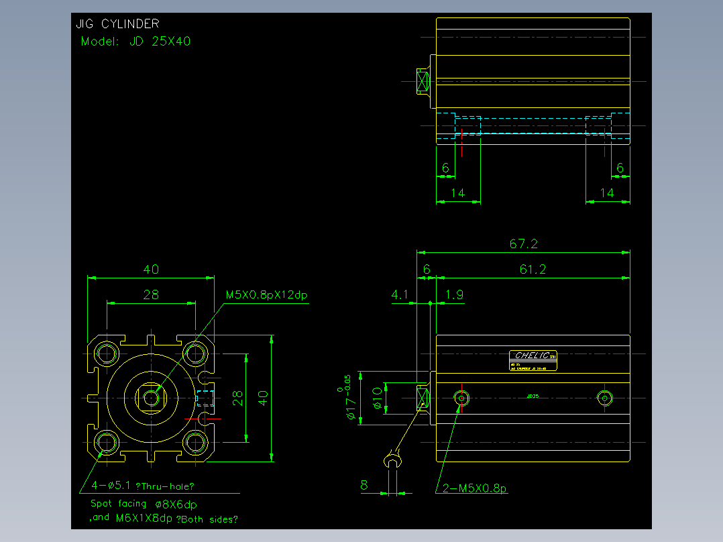Select the 61.2 body length dimension

533,270
